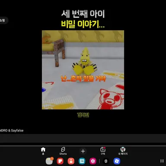Tap the yellow subtitle '비밀 이야기...'

pos(83,24)
